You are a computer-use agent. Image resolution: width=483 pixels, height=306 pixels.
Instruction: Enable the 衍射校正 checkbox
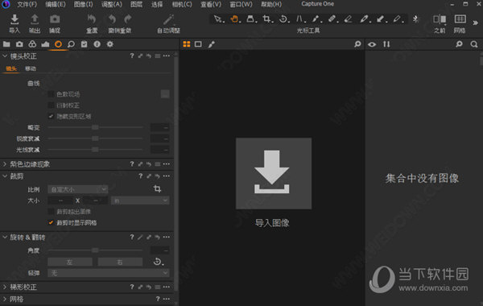(x=52, y=105)
